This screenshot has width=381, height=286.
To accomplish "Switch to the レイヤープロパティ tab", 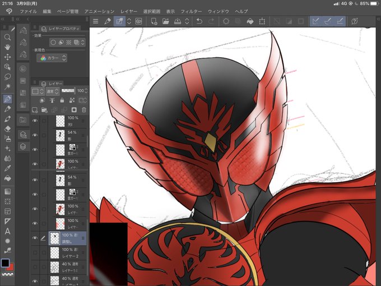I will 61,29.
